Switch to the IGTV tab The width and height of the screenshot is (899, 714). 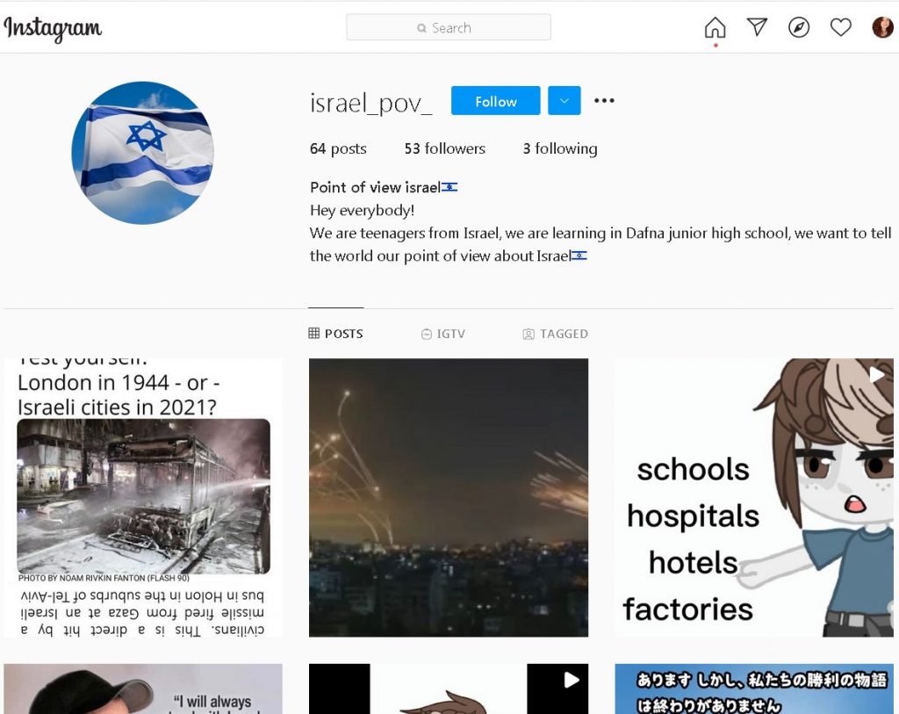[x=443, y=334]
